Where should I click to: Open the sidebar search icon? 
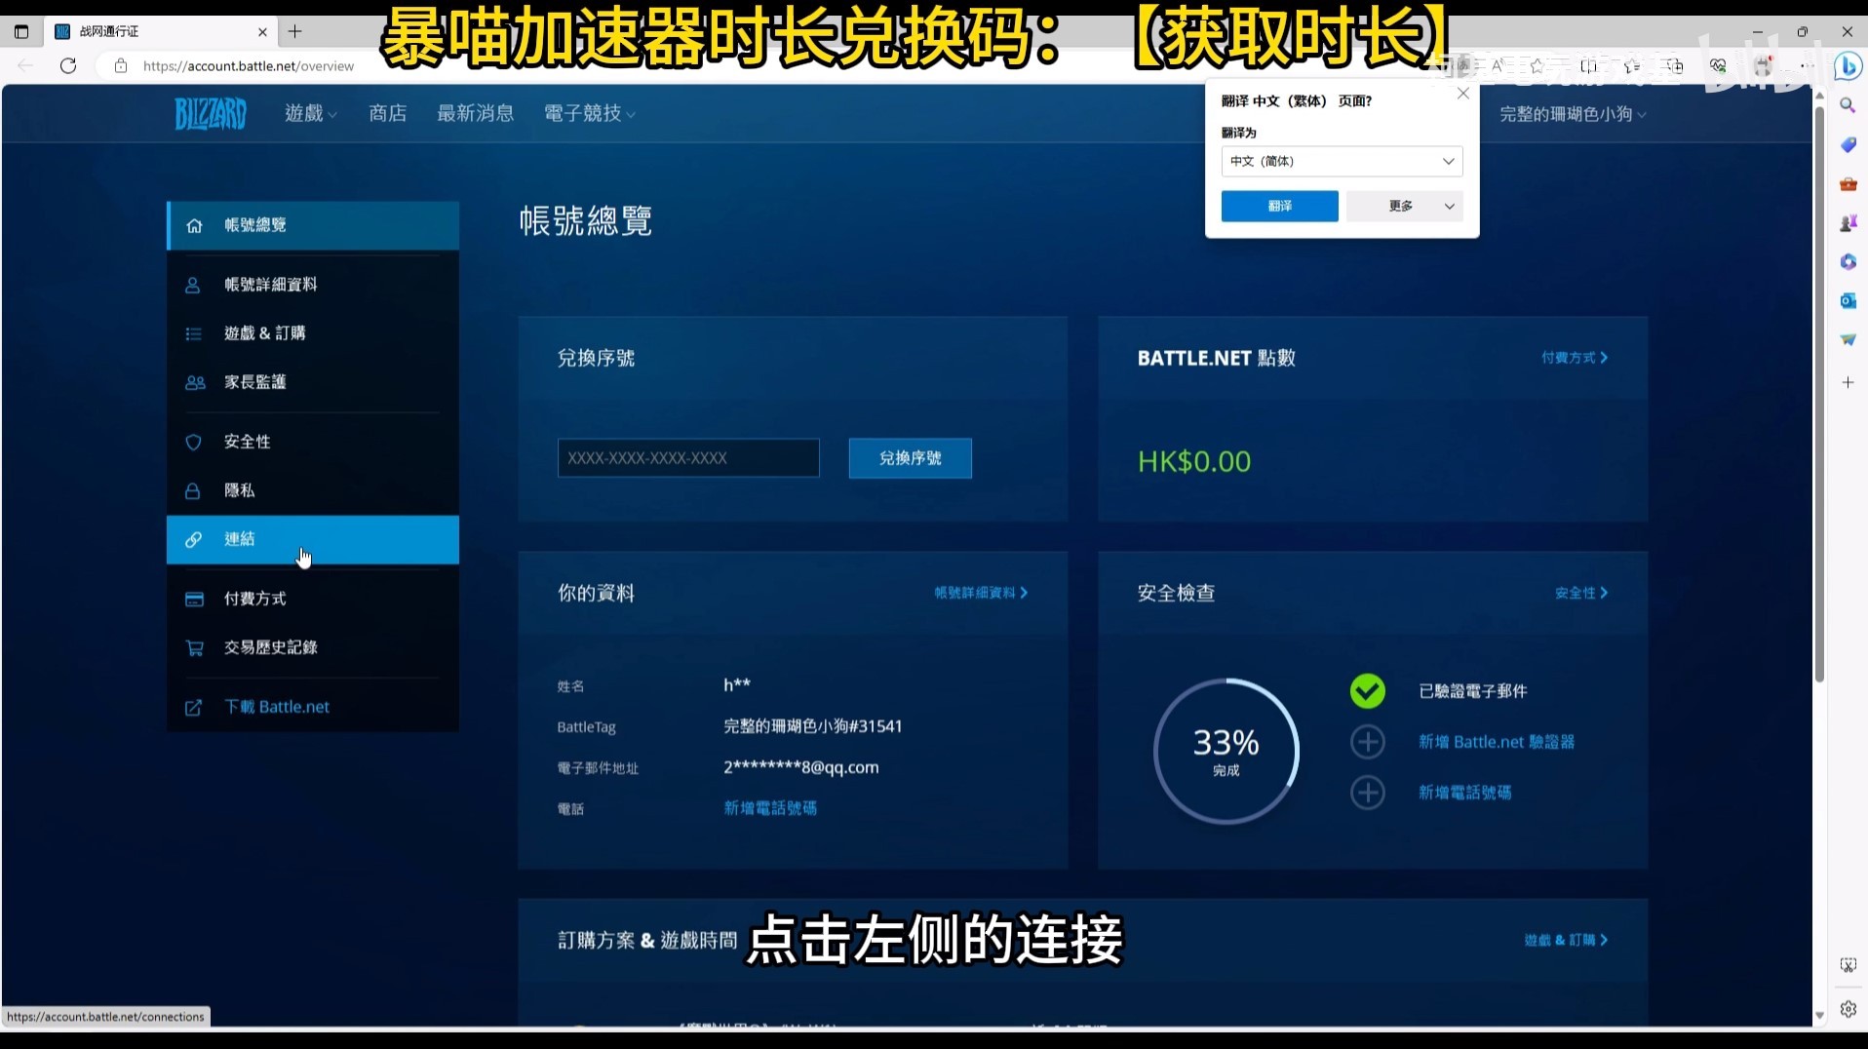pyautogui.click(x=1848, y=105)
